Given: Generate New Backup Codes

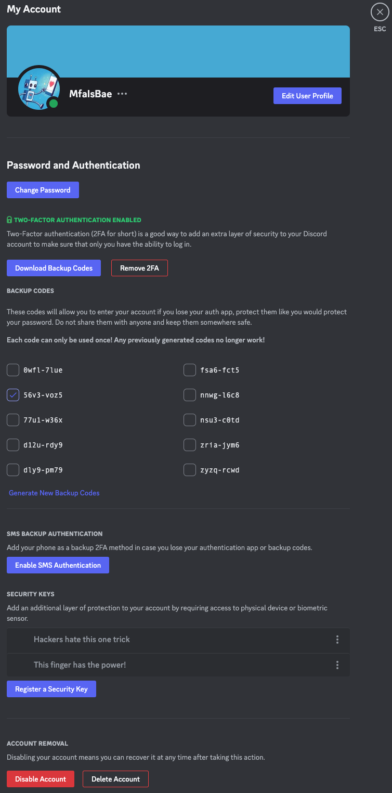Looking at the screenshot, I should pos(54,493).
